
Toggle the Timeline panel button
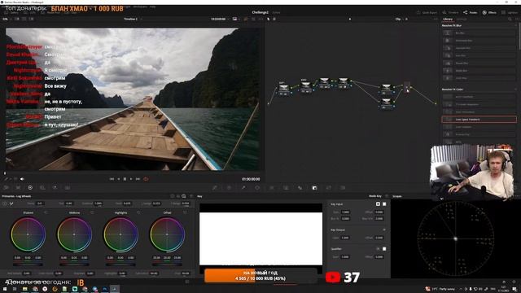450,13
